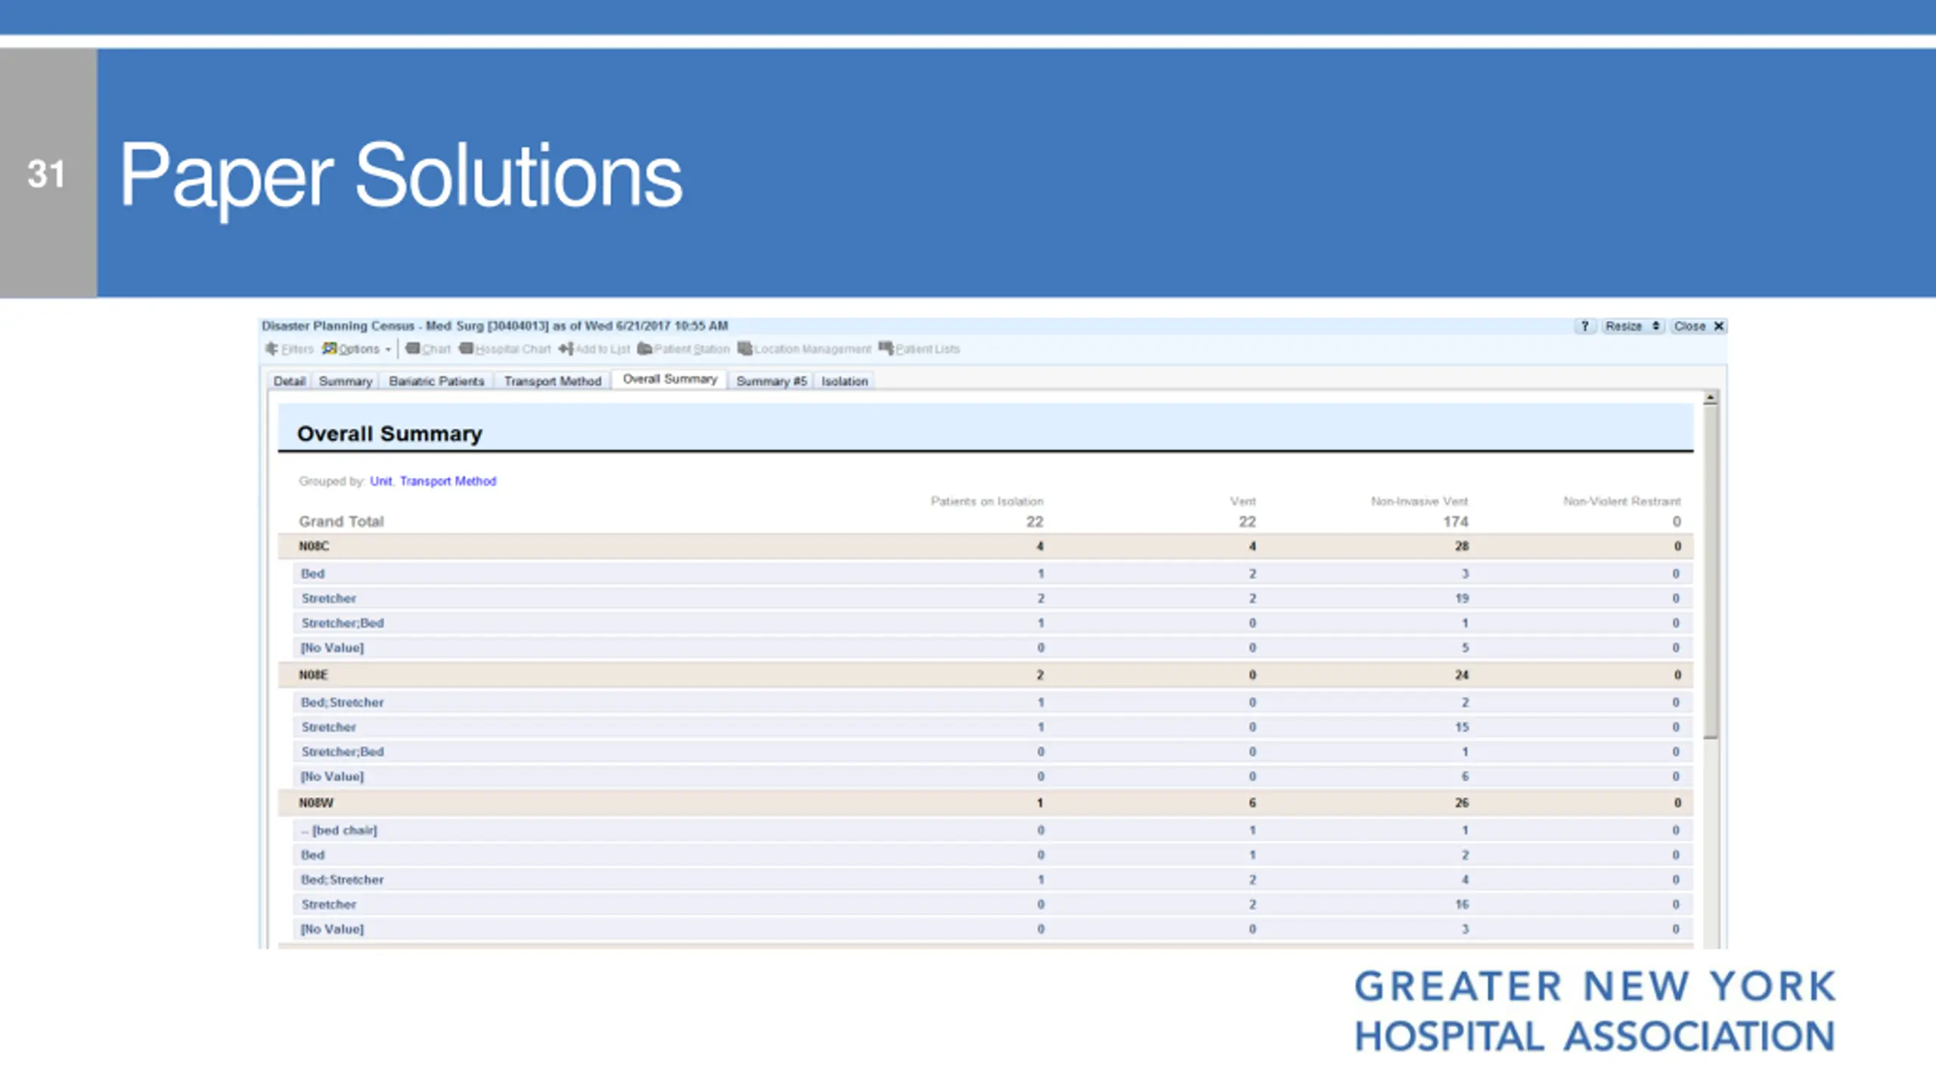Select the [bed chair] row under N08W
Viewport: 1936px width, 1089px height.
click(993, 830)
